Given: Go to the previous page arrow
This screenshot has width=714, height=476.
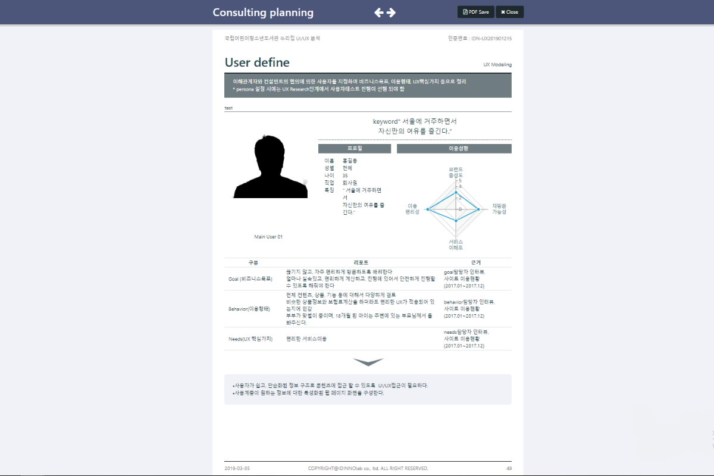Looking at the screenshot, I should (x=378, y=12).
